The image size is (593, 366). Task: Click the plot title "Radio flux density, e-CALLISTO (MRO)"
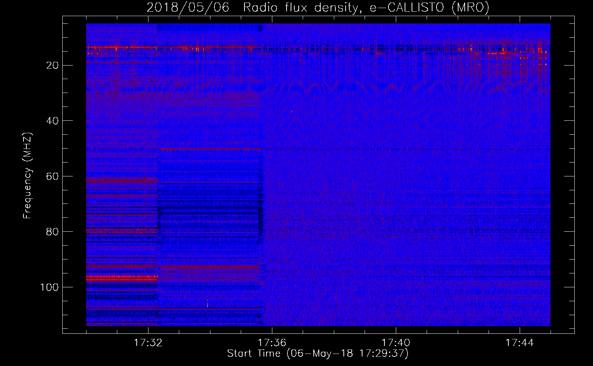point(366,7)
